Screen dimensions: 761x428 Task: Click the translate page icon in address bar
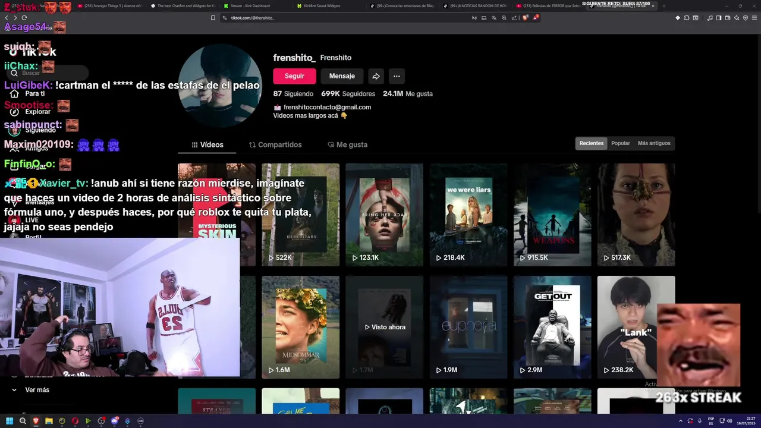coord(494,18)
